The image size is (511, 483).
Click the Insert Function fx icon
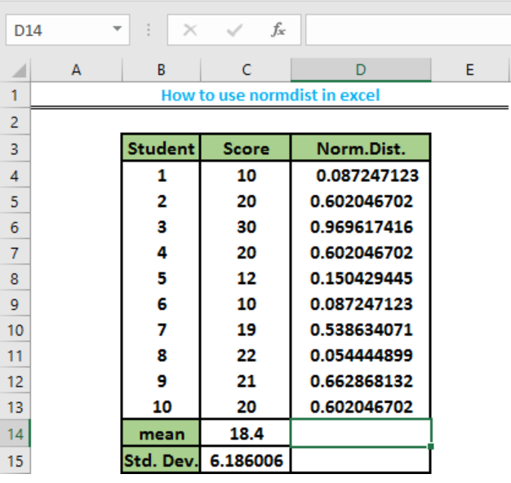278,30
